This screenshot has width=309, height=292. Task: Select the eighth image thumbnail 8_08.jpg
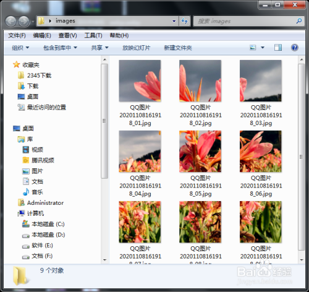[200, 222]
